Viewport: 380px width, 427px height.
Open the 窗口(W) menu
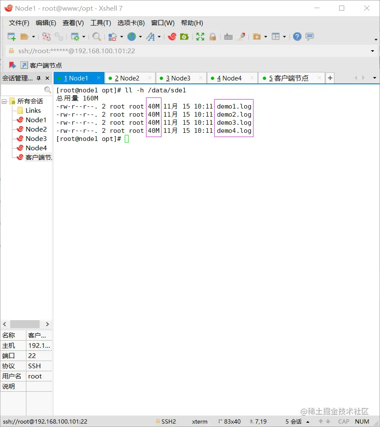[x=163, y=23]
